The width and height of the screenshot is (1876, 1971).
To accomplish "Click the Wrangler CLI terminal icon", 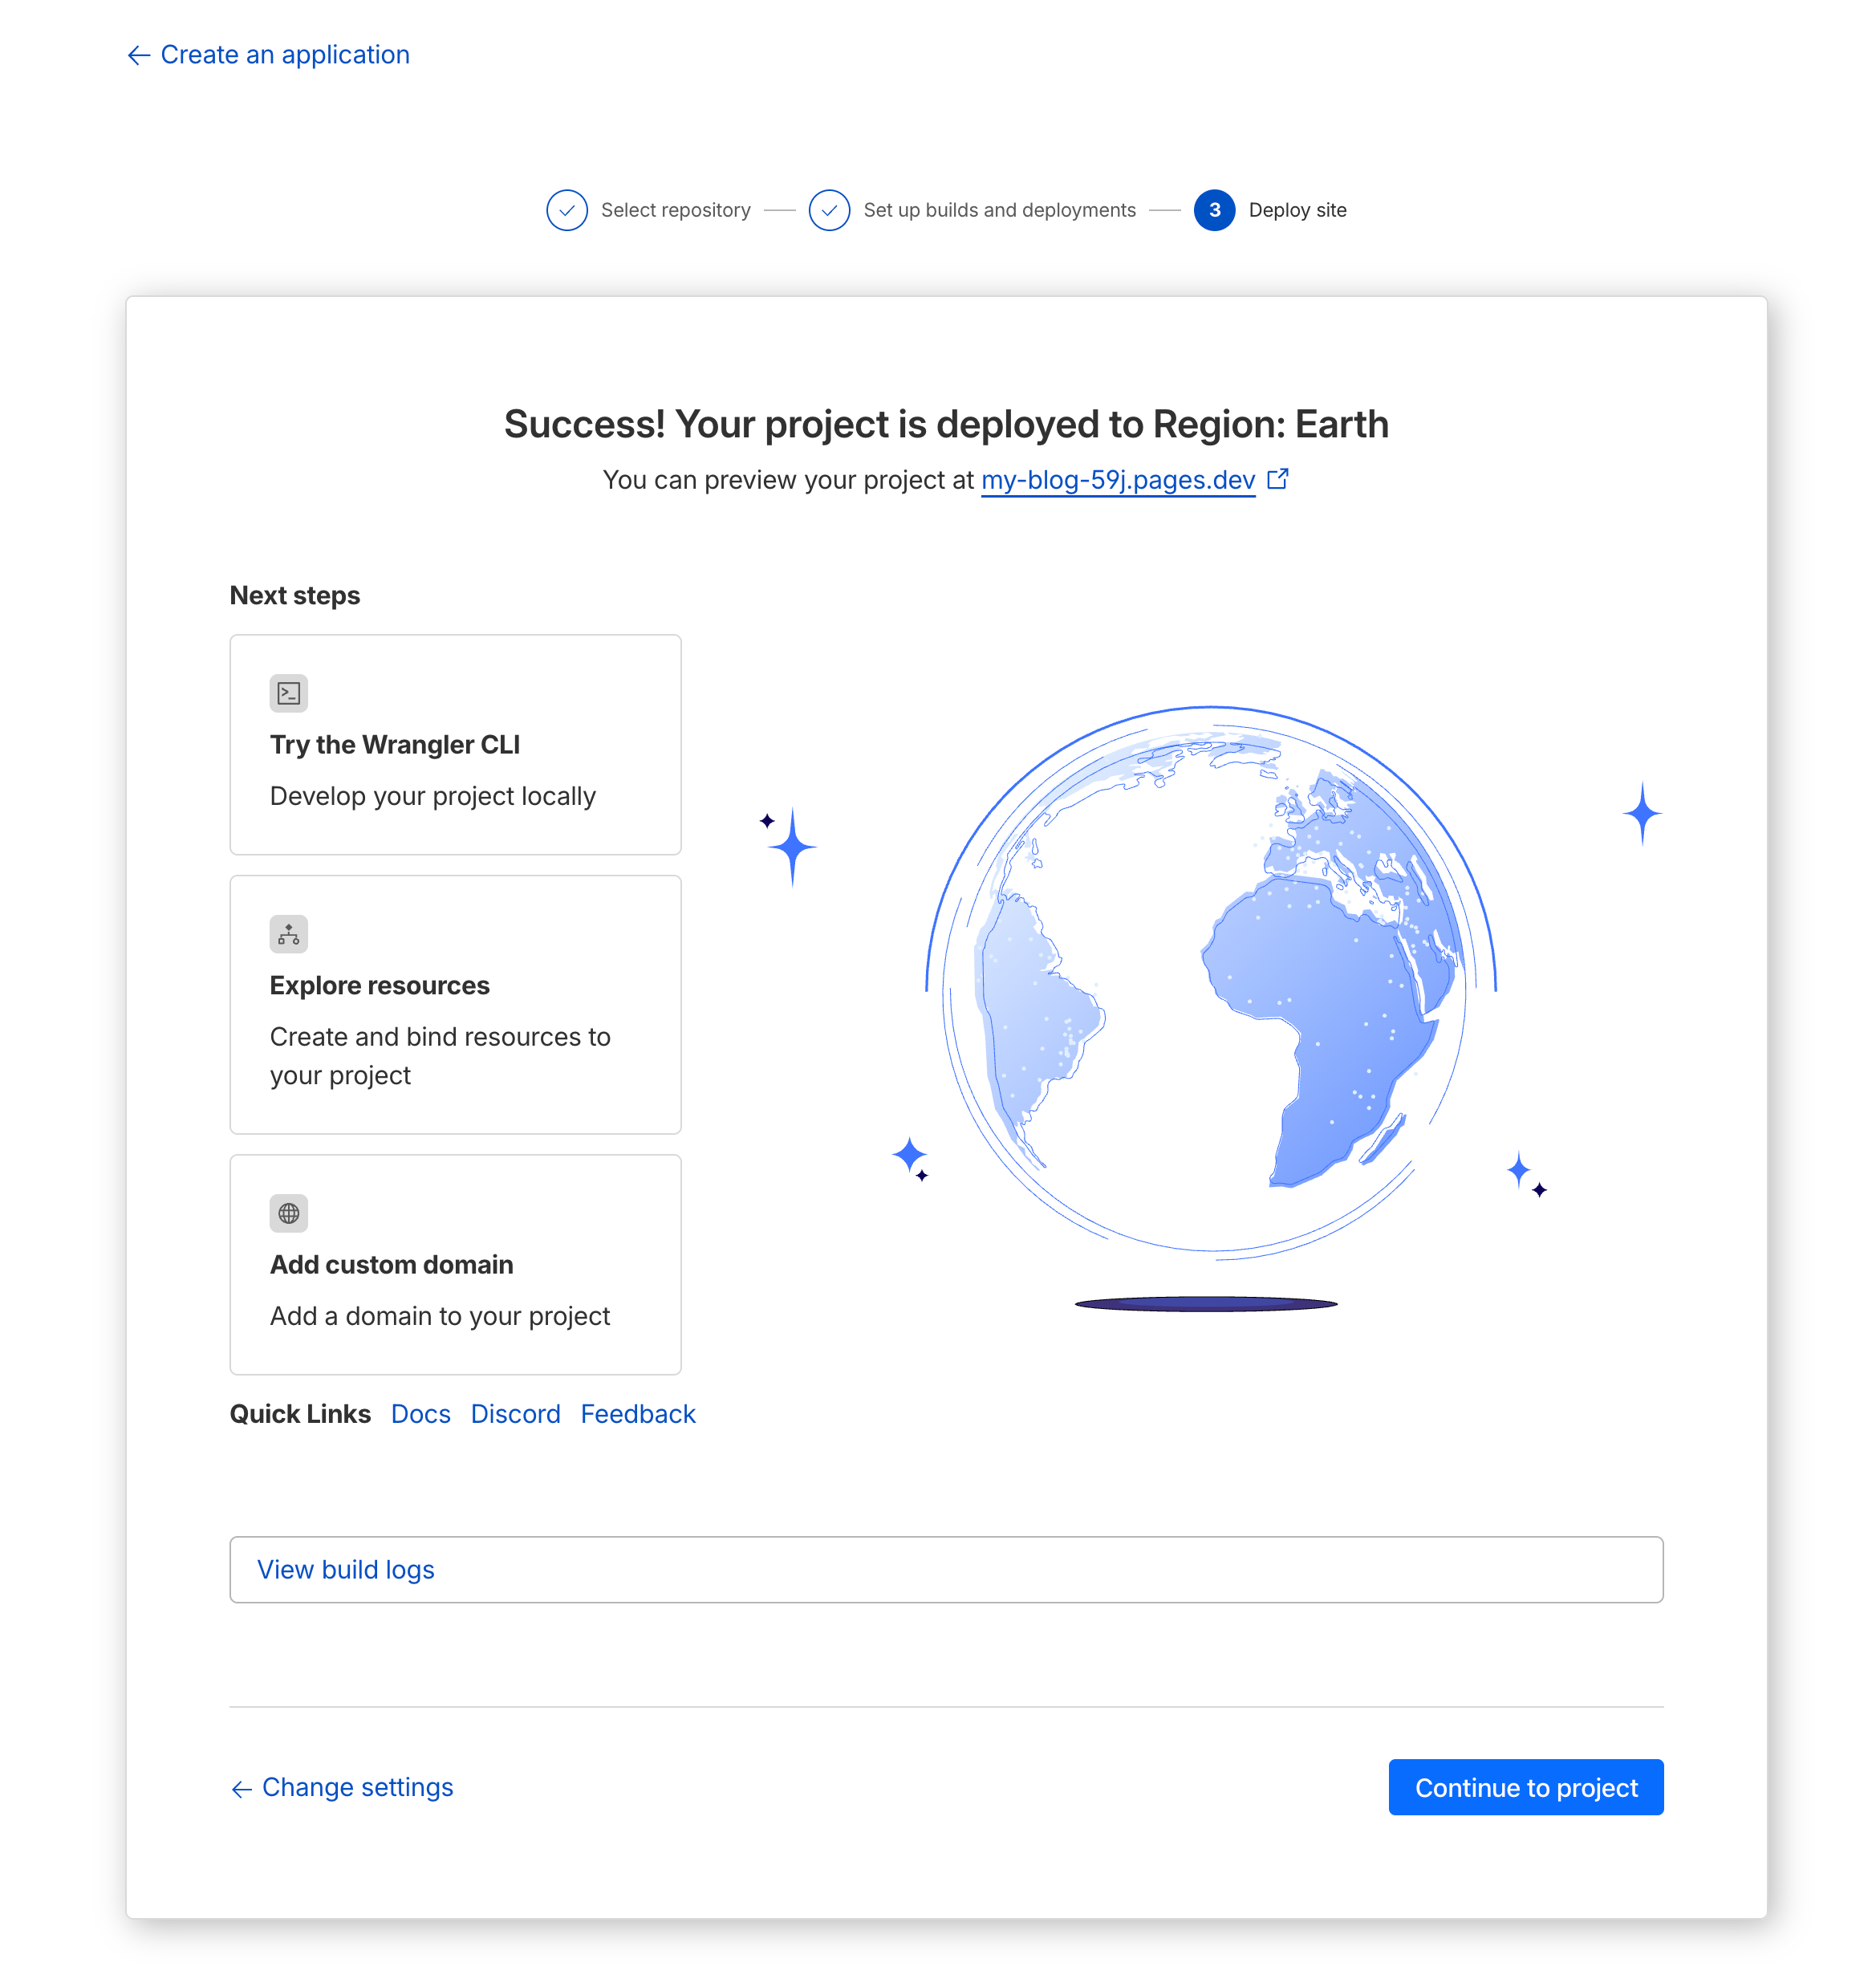I will (x=288, y=693).
